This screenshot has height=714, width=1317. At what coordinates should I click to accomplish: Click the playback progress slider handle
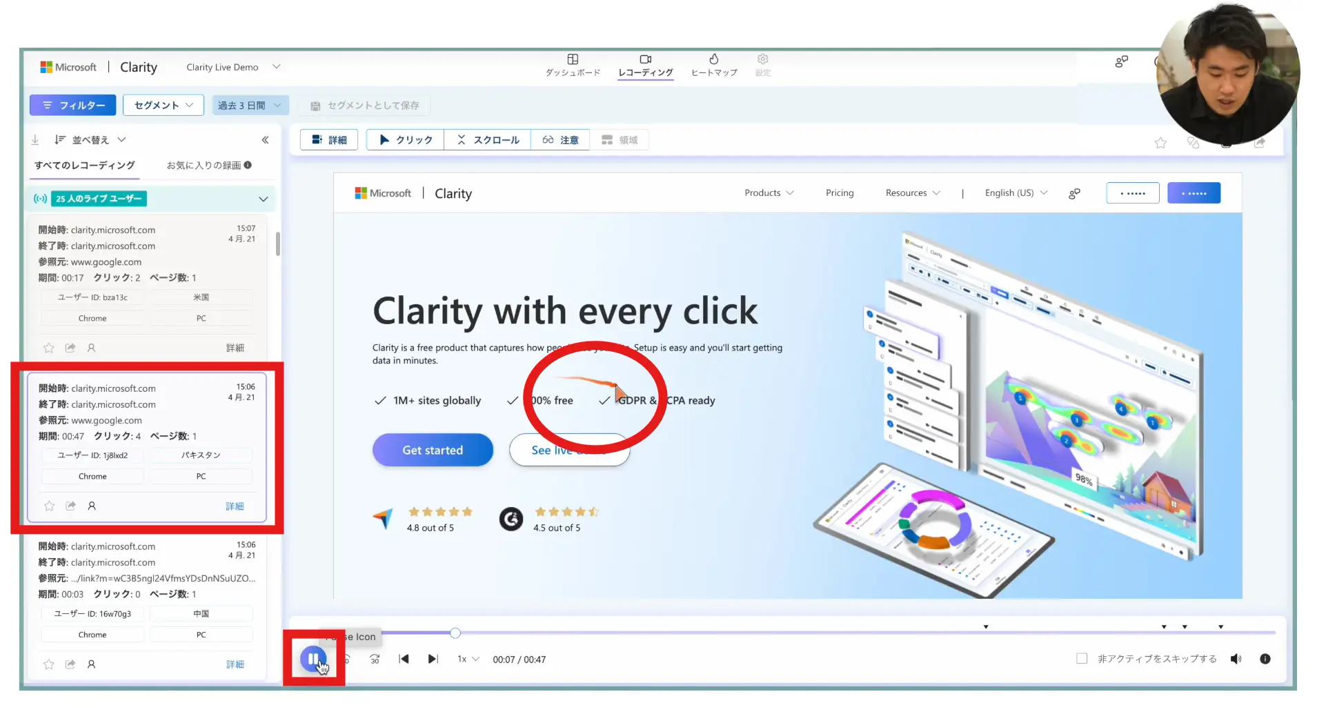click(x=455, y=633)
